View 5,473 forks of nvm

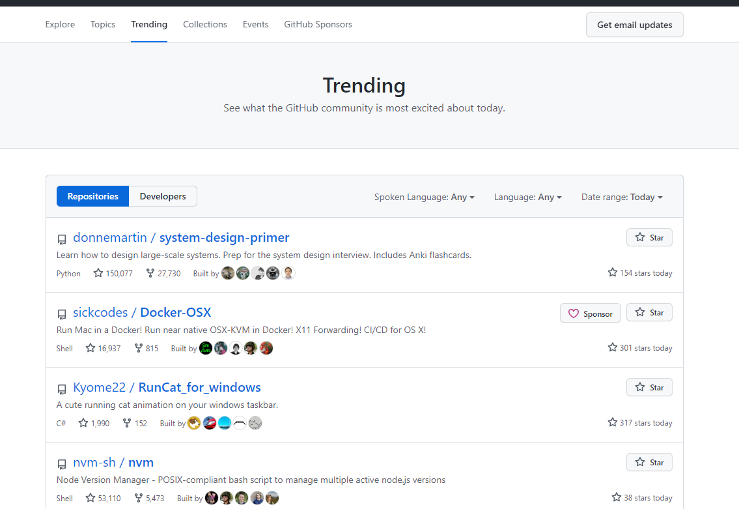pyautogui.click(x=149, y=498)
